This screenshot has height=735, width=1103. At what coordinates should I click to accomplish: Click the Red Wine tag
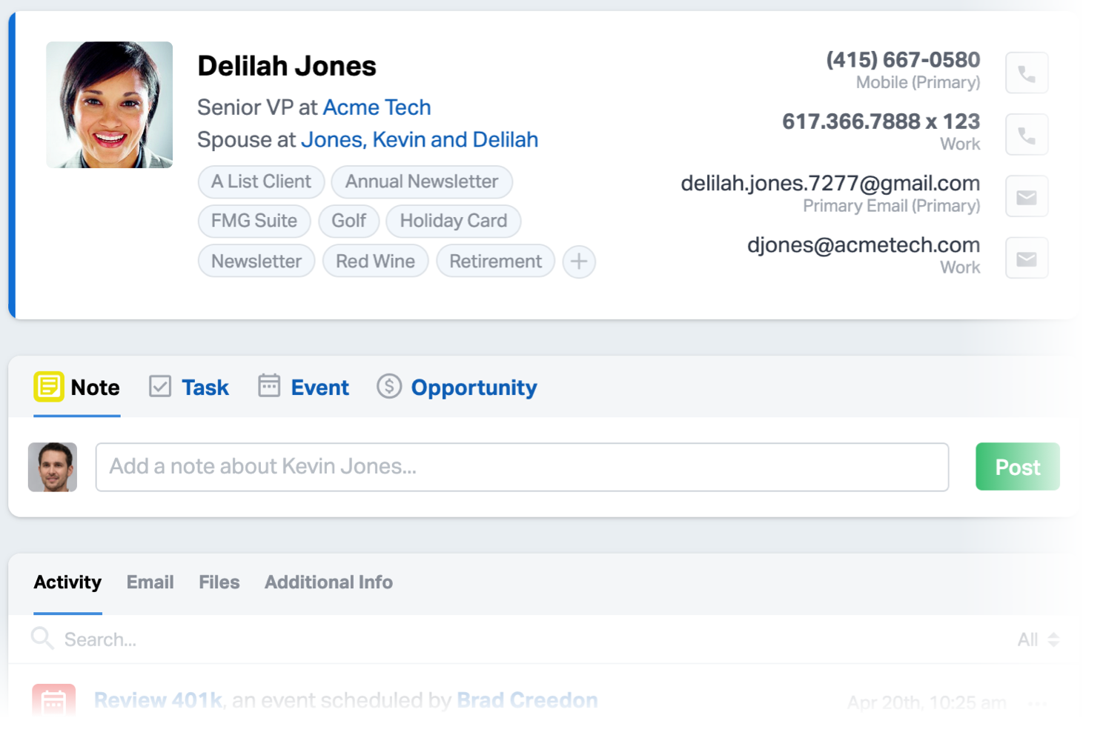click(x=375, y=262)
